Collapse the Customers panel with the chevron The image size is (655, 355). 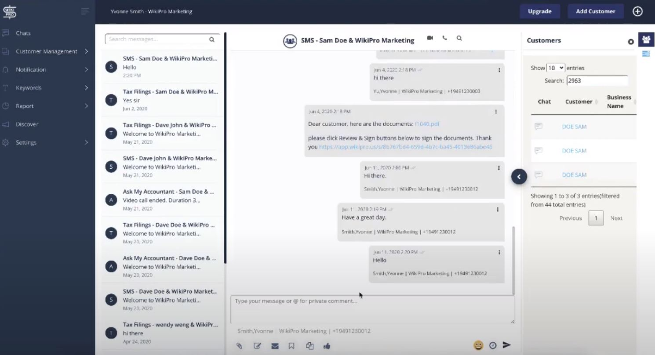pos(519,176)
